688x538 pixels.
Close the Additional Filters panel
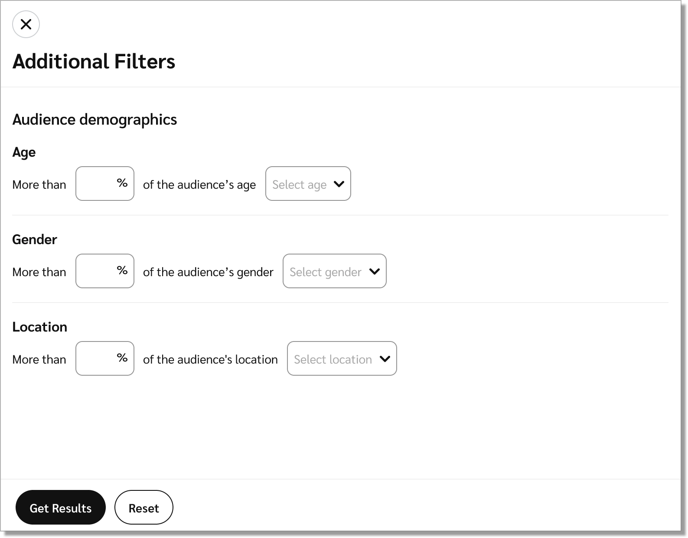pyautogui.click(x=26, y=24)
